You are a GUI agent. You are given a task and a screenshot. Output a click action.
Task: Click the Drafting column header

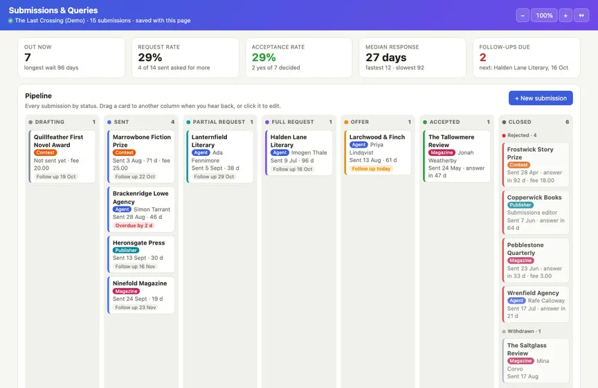(62, 122)
